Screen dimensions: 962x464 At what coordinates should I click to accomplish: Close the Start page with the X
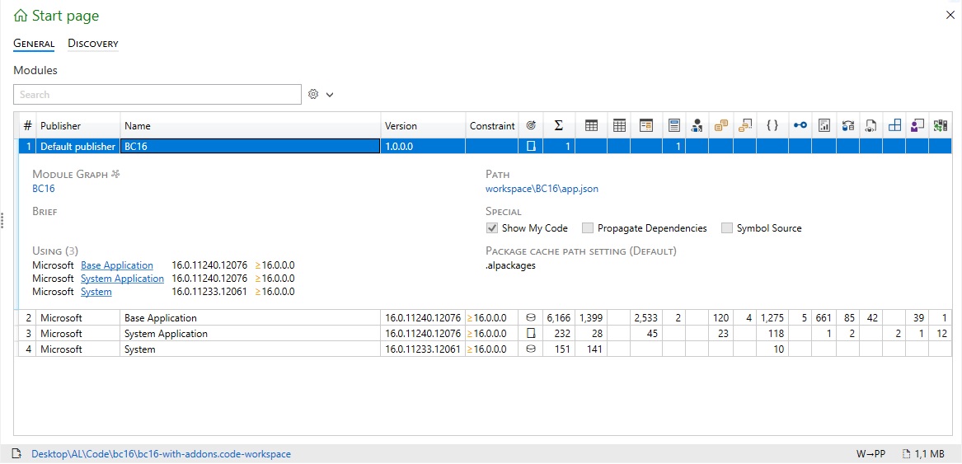pos(950,16)
